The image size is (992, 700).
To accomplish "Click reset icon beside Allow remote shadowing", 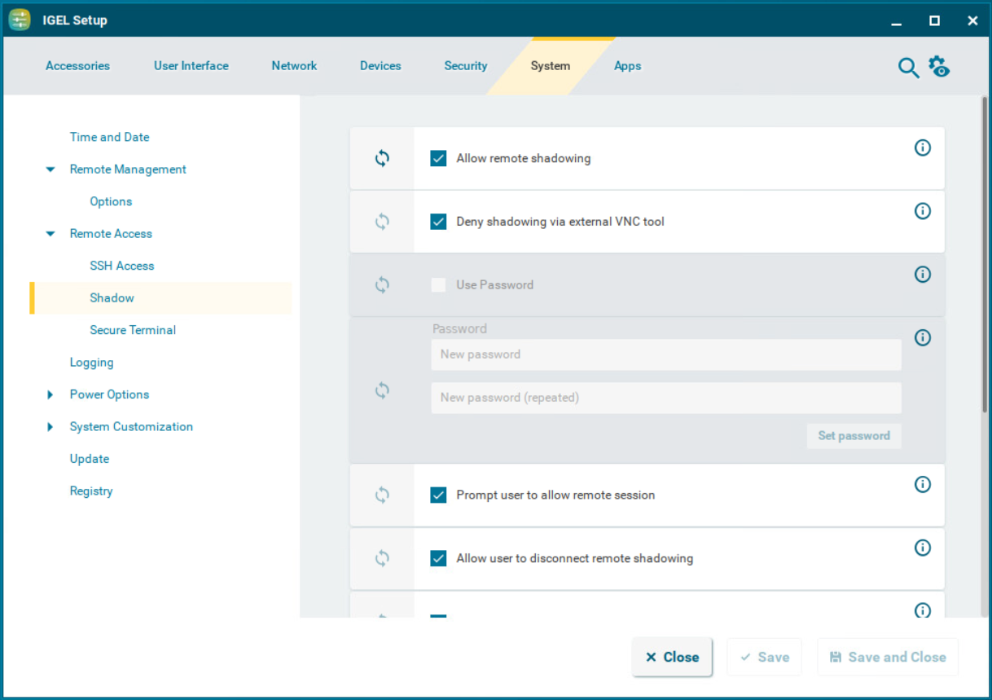I will click(x=382, y=158).
